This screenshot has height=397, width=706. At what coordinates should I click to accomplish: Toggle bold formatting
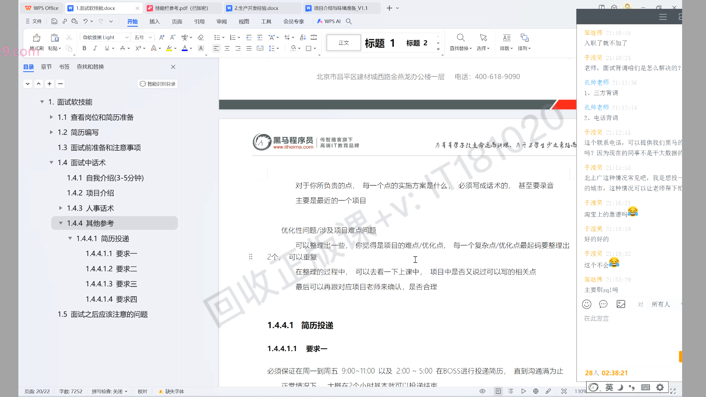[84, 48]
